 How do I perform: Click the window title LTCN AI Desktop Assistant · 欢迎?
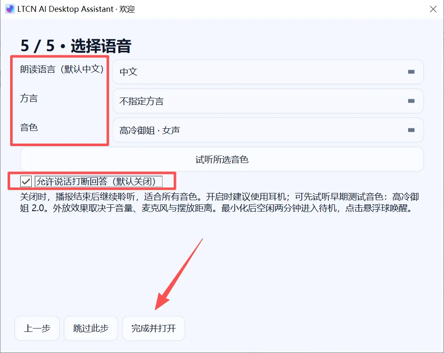click(76, 9)
